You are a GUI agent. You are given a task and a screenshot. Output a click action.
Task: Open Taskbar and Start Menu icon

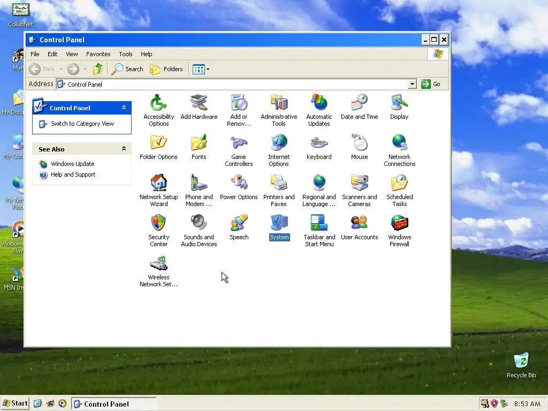319,230
